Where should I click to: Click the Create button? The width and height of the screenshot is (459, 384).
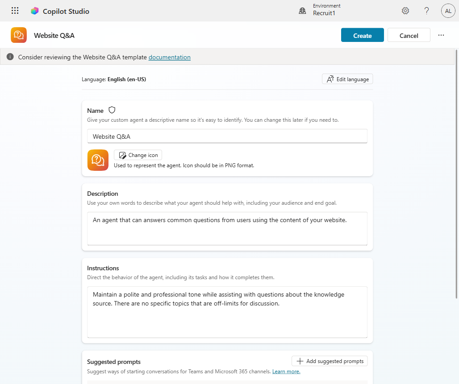(x=362, y=35)
